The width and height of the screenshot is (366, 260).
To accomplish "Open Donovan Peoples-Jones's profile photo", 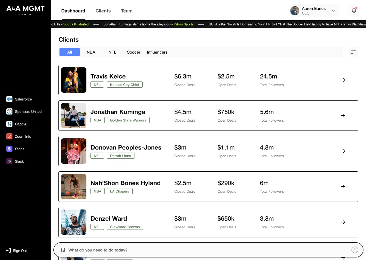I will click(x=74, y=151).
